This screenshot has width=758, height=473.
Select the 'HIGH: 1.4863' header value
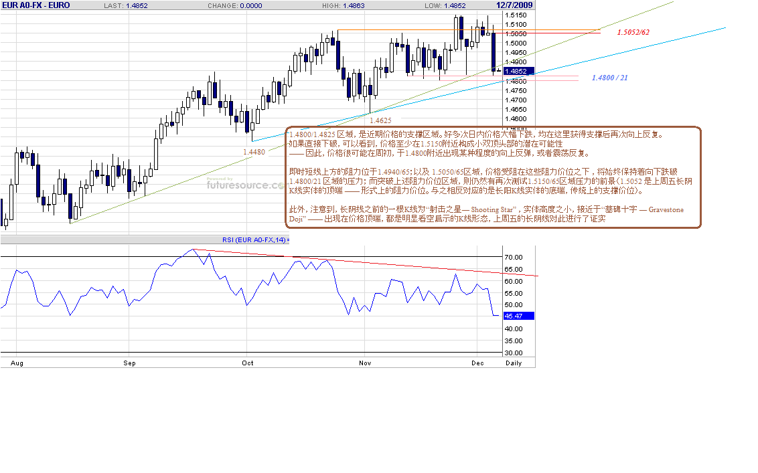pyautogui.click(x=344, y=6)
